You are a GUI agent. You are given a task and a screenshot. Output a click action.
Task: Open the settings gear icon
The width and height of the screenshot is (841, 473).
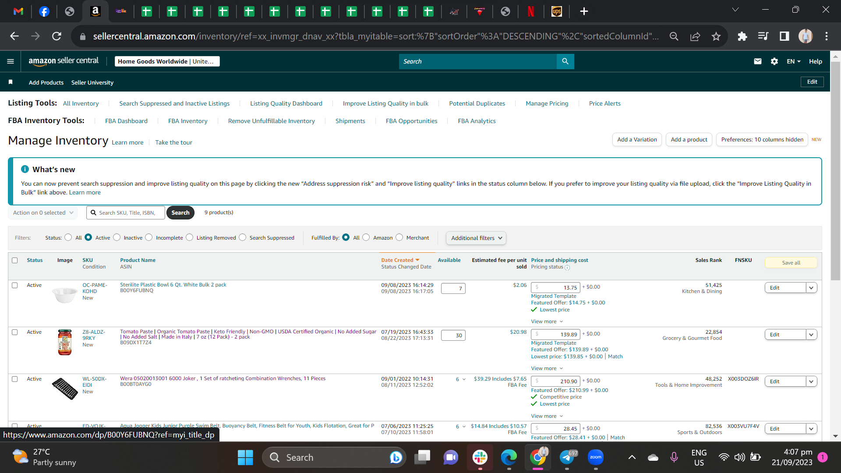(774, 61)
